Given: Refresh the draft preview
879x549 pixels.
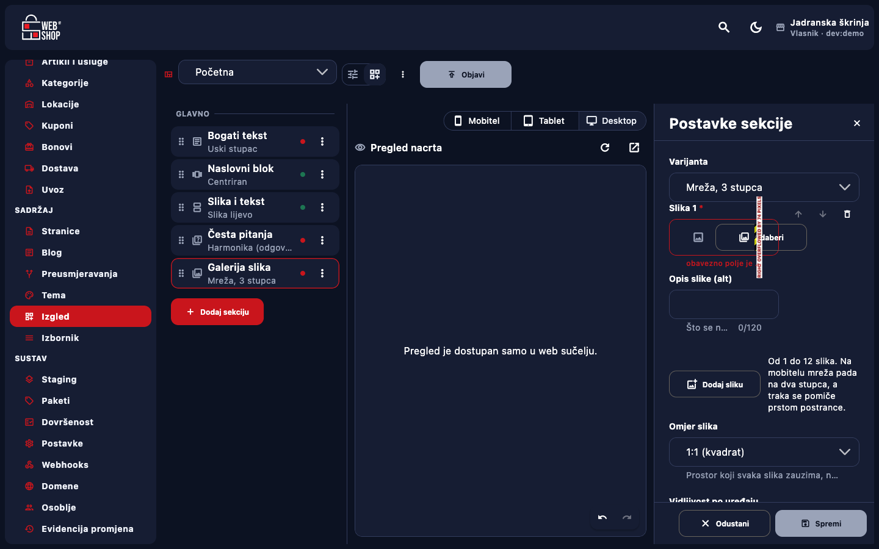Looking at the screenshot, I should tap(605, 148).
